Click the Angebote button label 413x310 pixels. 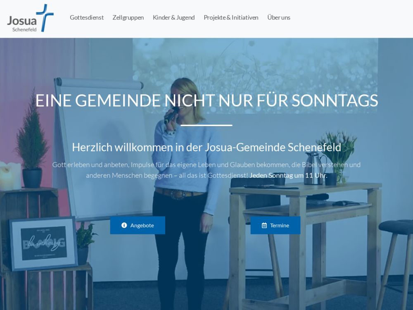(142, 225)
